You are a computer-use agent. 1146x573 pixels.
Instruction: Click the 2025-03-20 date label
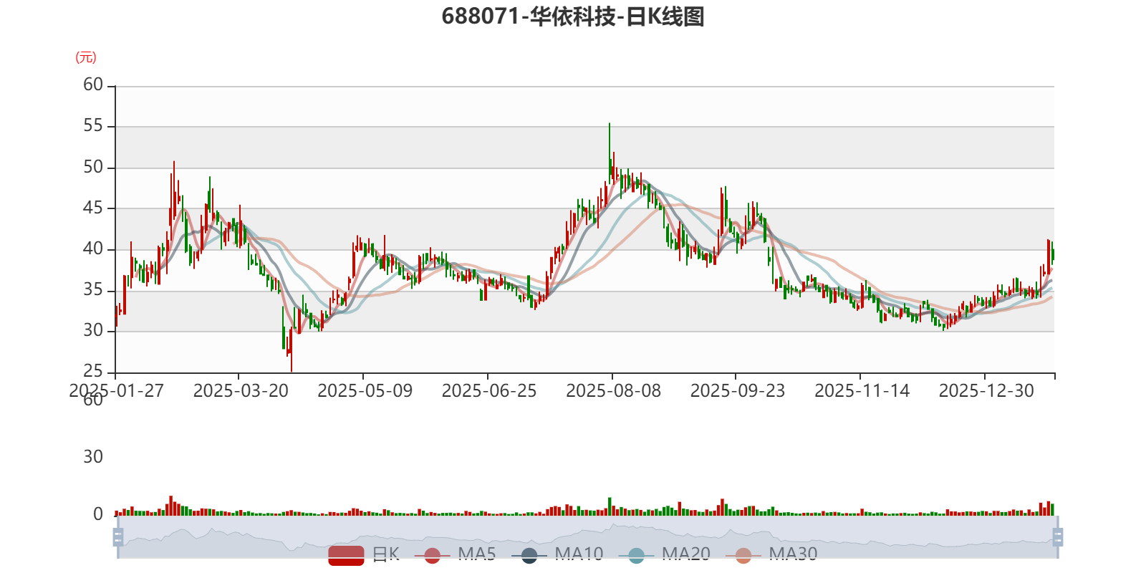tap(241, 391)
